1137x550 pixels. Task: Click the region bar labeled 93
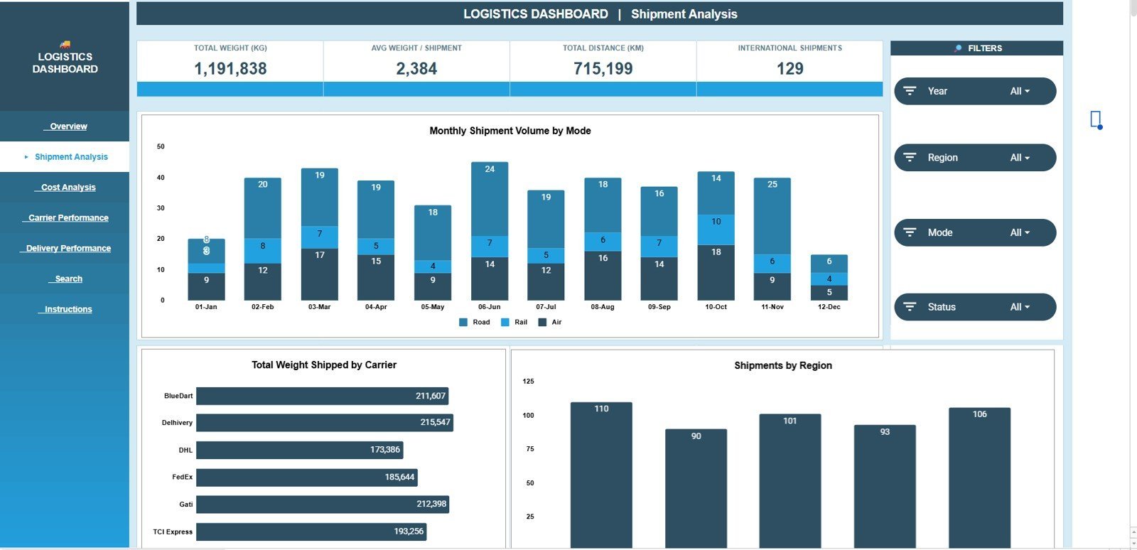[x=885, y=486]
